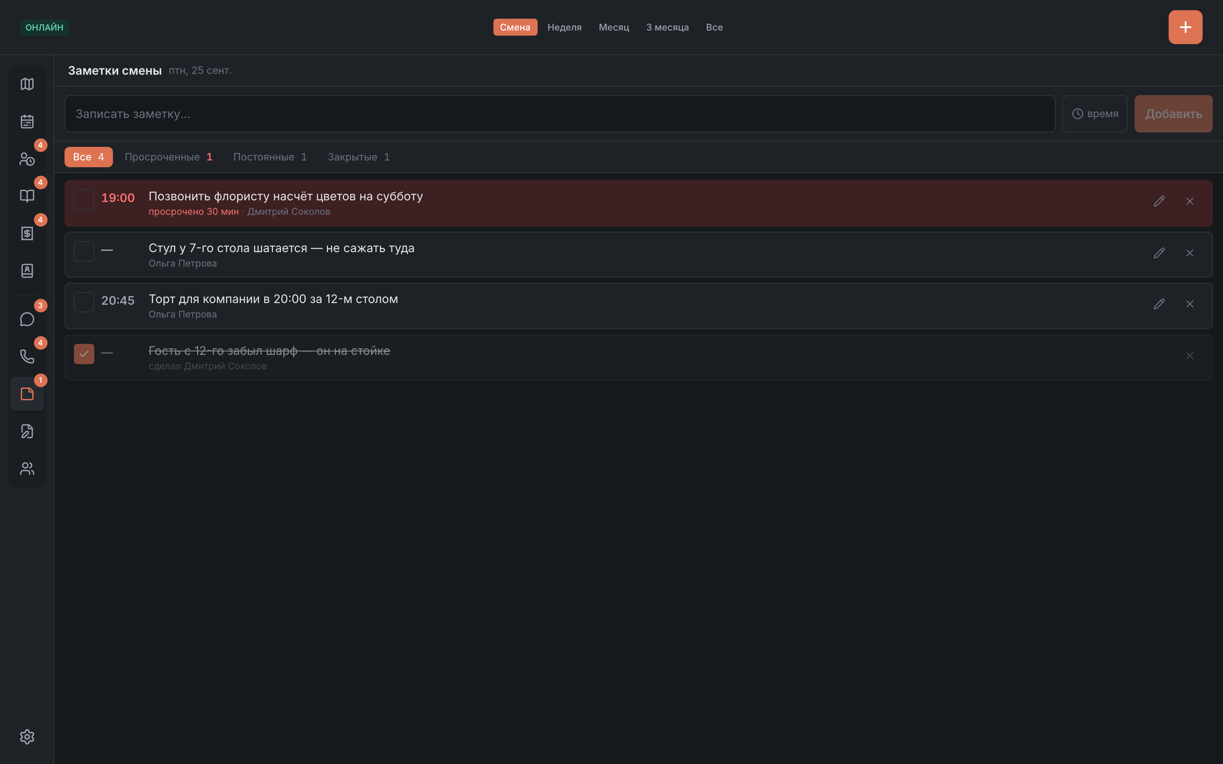Viewport: 1223px width, 764px height.
Task: Delete the florist call note
Action: (1189, 202)
